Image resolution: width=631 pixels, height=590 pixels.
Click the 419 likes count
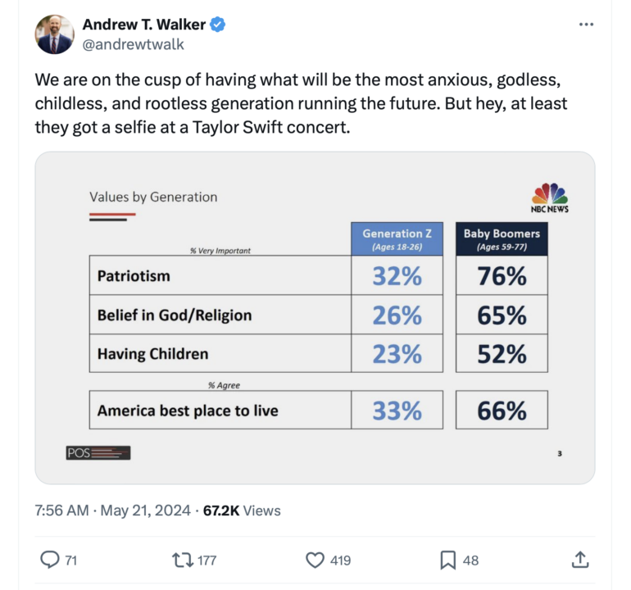tap(340, 560)
